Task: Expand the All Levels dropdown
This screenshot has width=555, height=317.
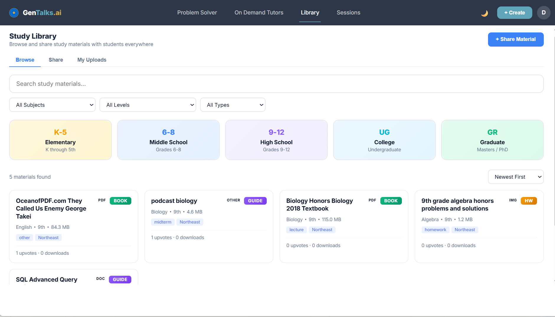Action: click(148, 105)
